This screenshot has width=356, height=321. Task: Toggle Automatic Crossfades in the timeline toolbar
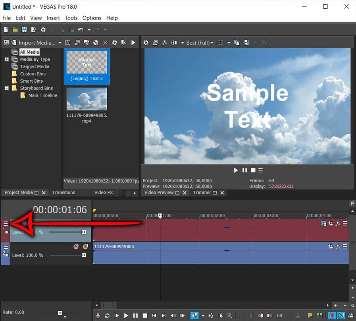point(341,315)
